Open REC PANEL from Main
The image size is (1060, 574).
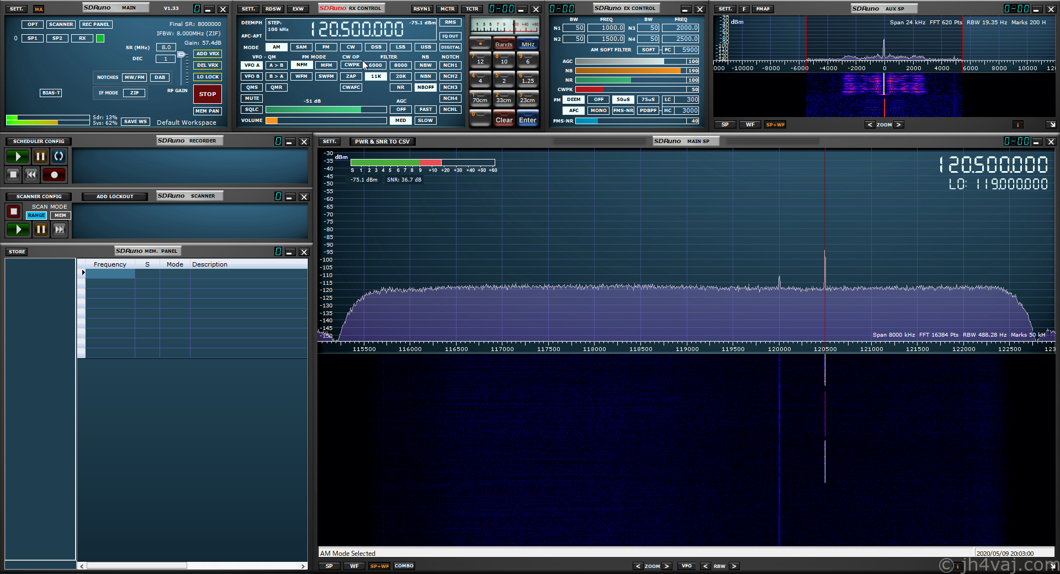pyautogui.click(x=96, y=24)
